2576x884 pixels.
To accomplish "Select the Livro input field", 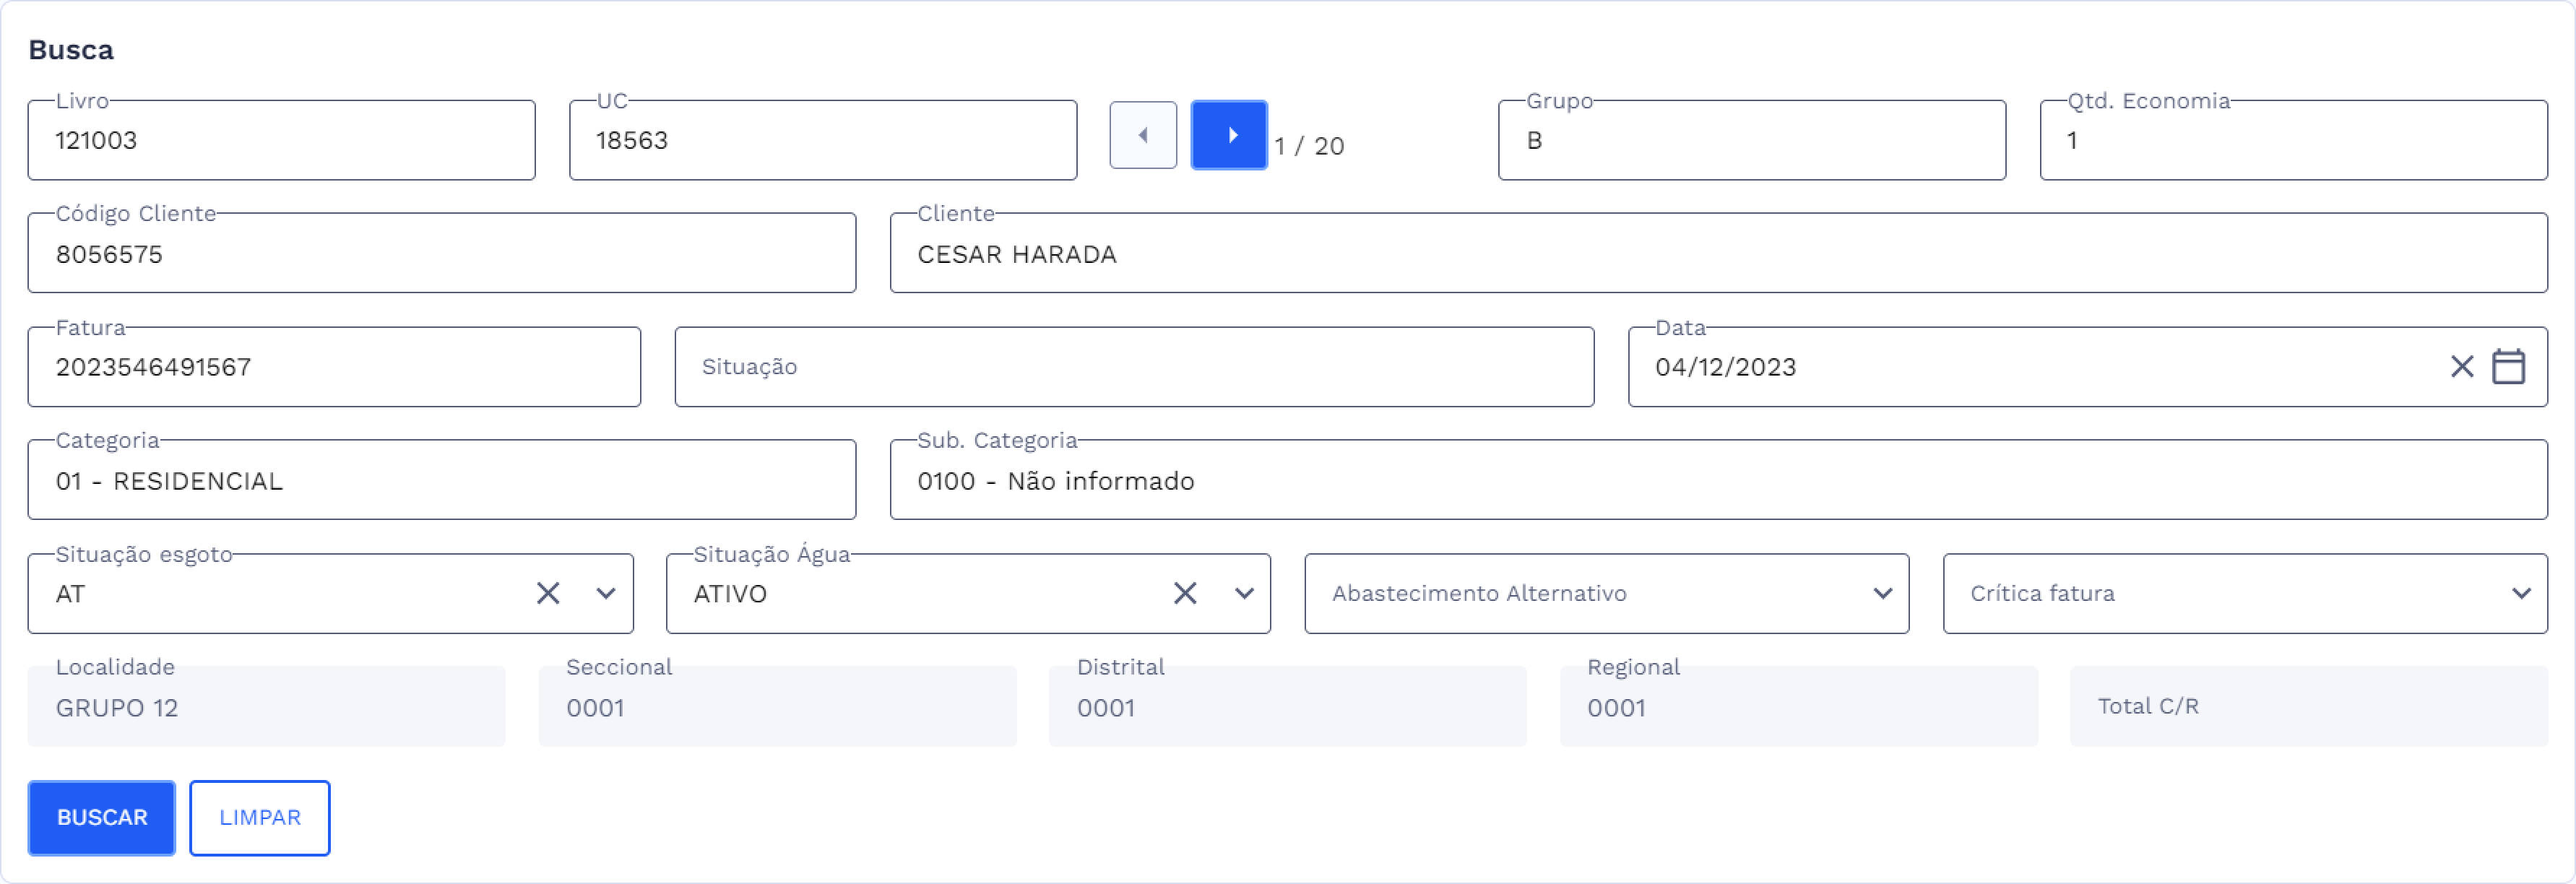I will [282, 140].
